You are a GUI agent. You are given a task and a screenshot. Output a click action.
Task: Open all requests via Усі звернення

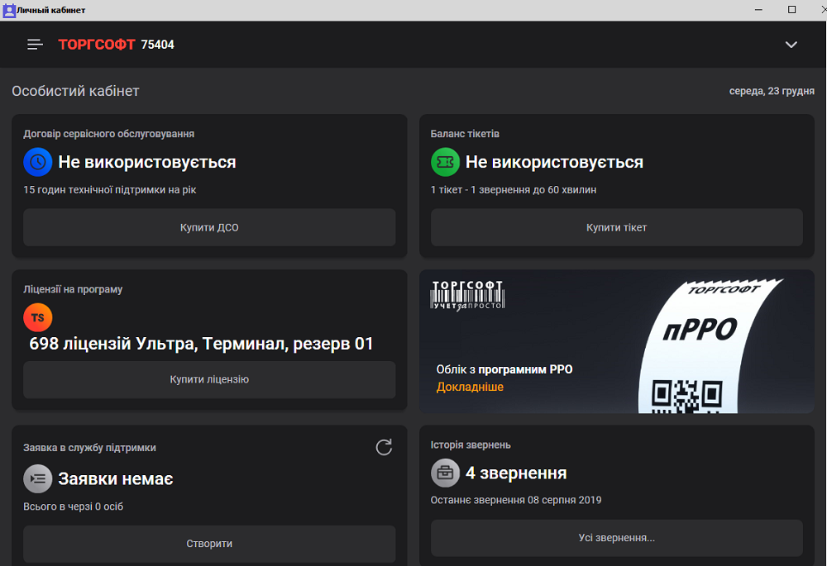point(616,538)
